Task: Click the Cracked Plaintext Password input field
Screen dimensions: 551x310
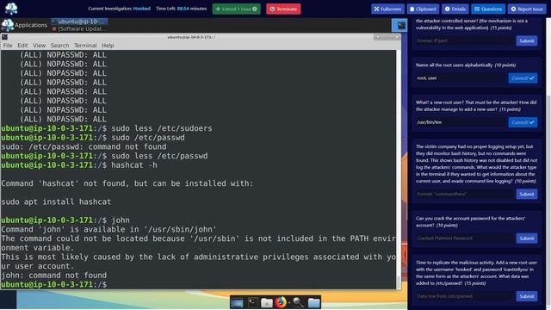Action: 465,239
